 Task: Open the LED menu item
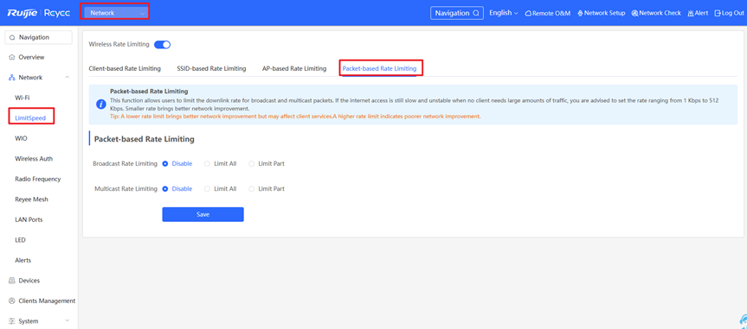point(20,240)
